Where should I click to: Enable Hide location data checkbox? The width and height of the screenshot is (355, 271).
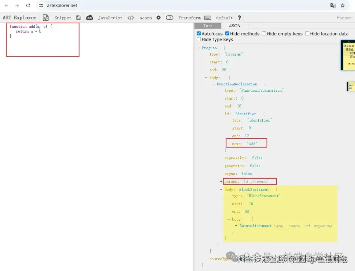(x=307, y=34)
